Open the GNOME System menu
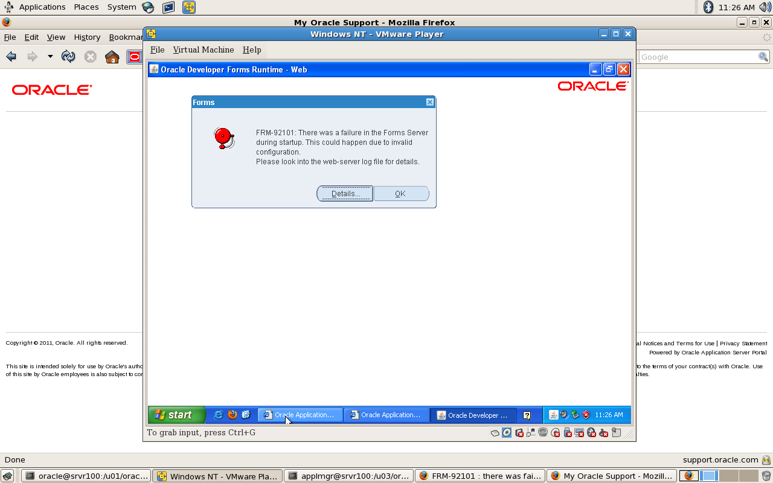773x483 pixels. (122, 7)
